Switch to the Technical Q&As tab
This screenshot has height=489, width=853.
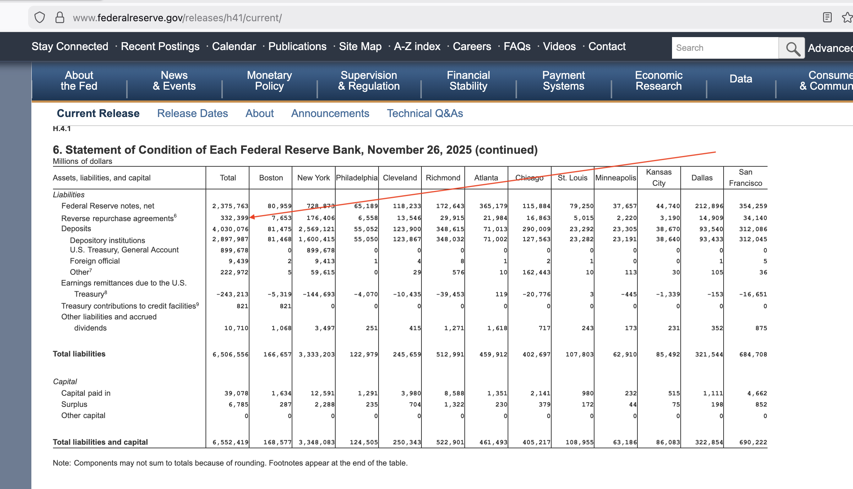(x=425, y=113)
